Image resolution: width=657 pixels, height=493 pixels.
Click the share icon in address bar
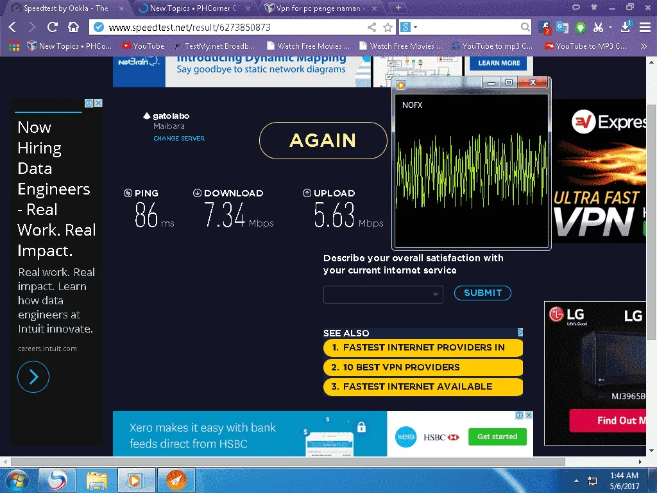pos(371,27)
